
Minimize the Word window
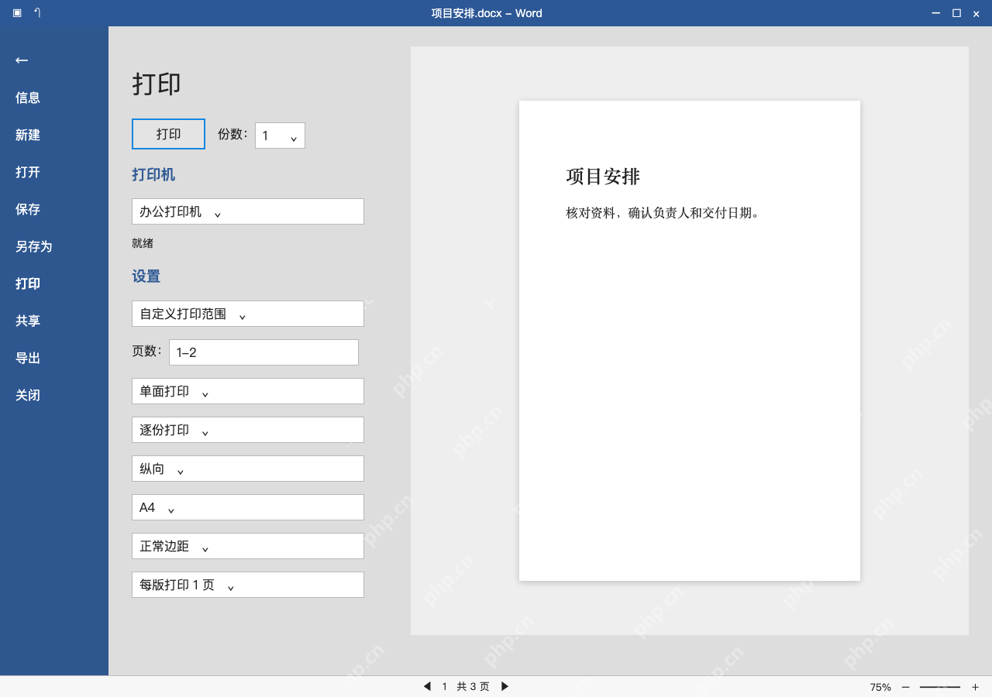coord(936,13)
